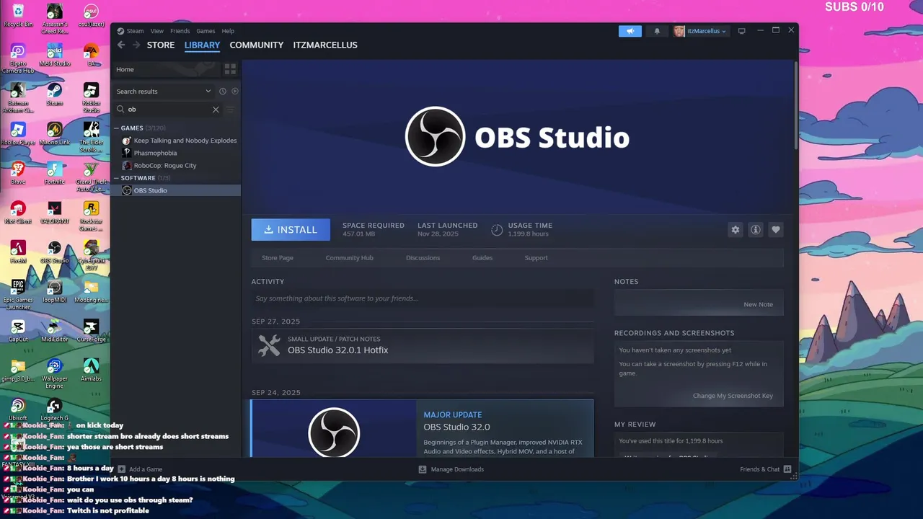Click the activity comment input field
The image size is (923, 519).
[x=423, y=298]
